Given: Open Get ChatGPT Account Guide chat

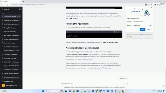Looking at the screenshot, I should pos(11,69).
